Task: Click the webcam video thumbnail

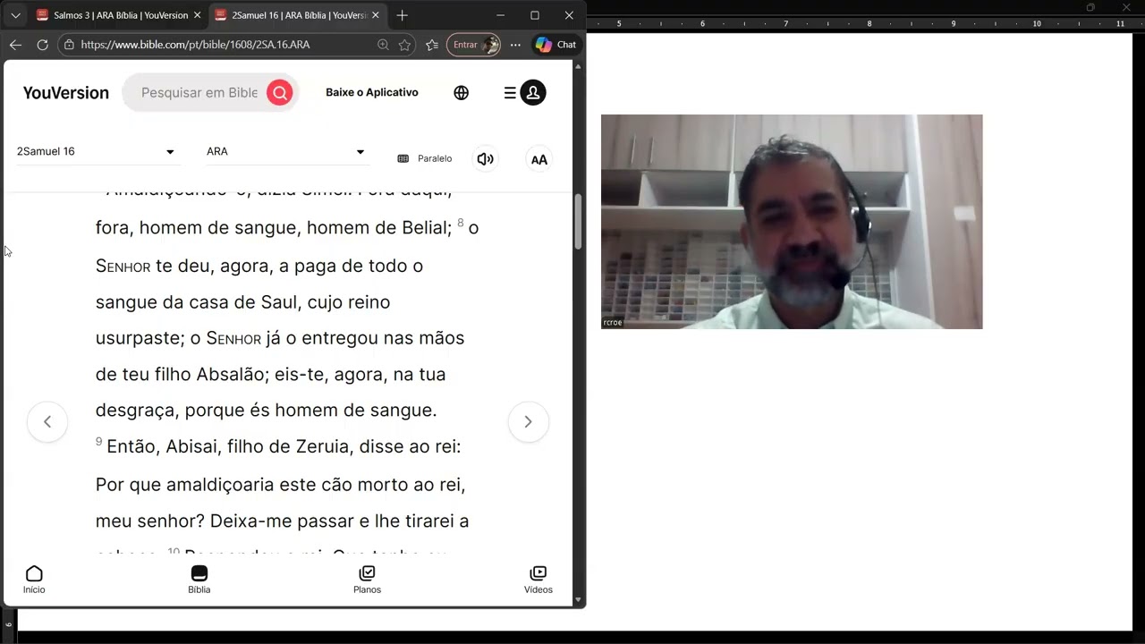Action: coord(792,222)
